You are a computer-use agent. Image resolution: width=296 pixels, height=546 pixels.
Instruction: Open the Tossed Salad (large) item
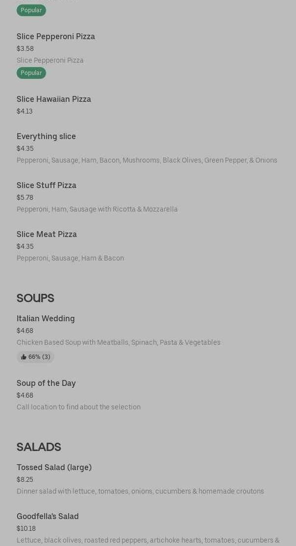(x=54, y=467)
